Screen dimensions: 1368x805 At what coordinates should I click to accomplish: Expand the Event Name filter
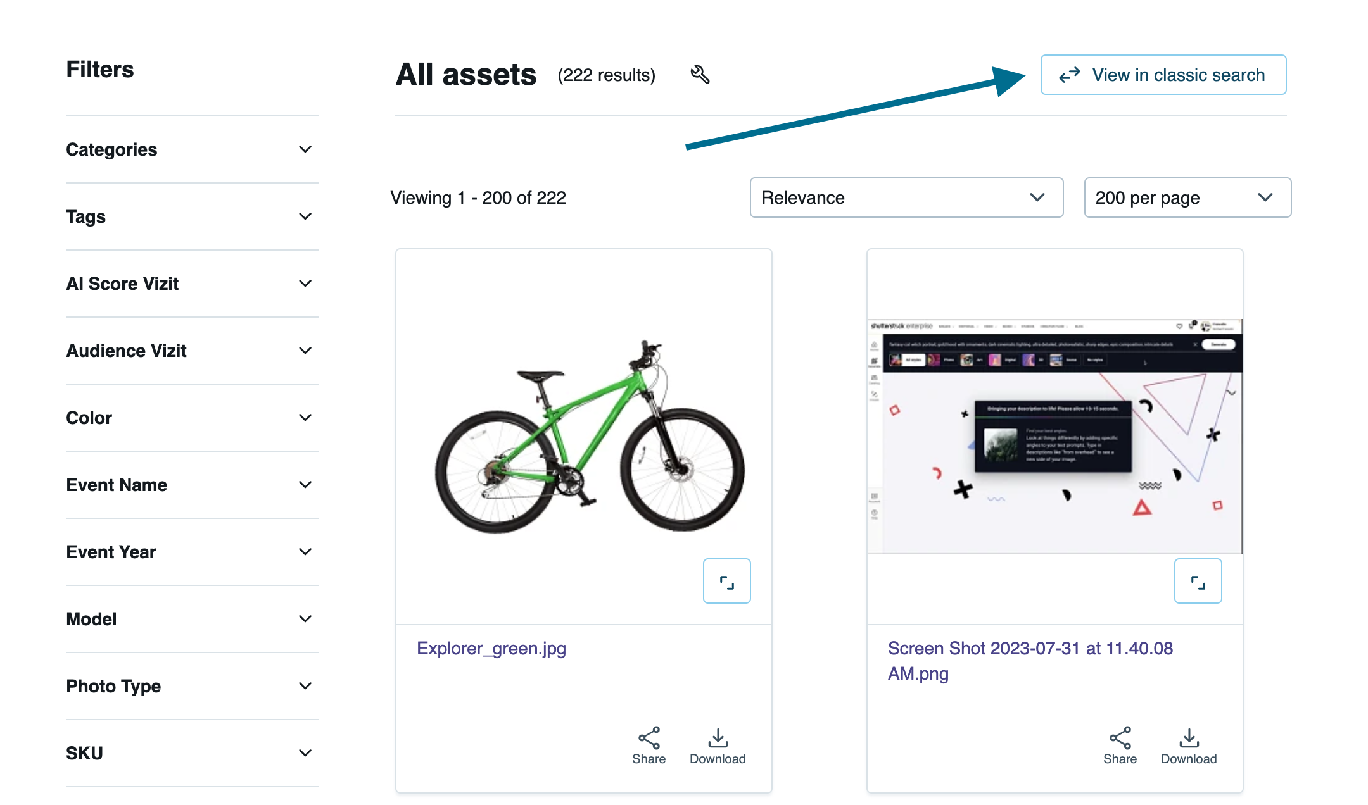pos(306,485)
